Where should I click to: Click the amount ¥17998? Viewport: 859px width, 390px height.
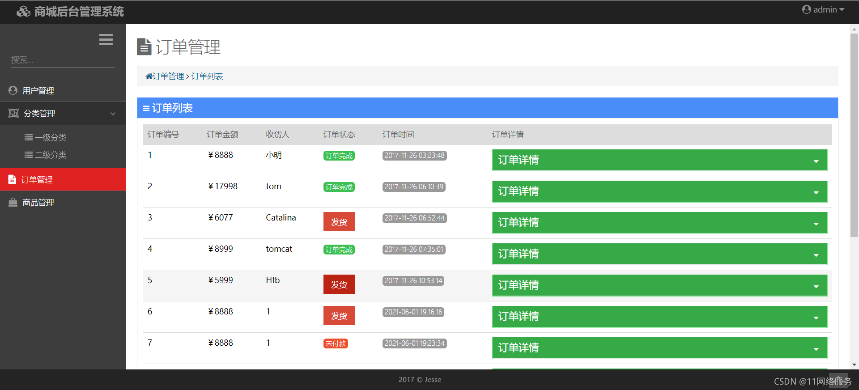point(222,187)
